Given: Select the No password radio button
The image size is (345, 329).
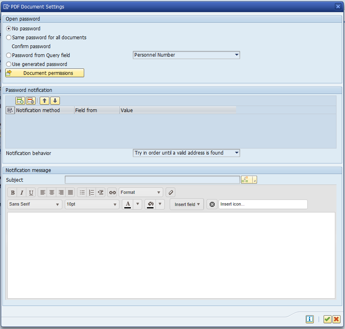Looking at the screenshot, I should (x=9, y=28).
